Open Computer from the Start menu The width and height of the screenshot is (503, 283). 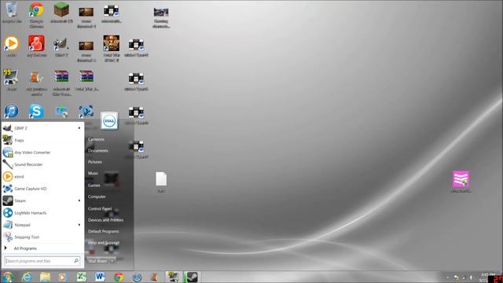pos(97,197)
